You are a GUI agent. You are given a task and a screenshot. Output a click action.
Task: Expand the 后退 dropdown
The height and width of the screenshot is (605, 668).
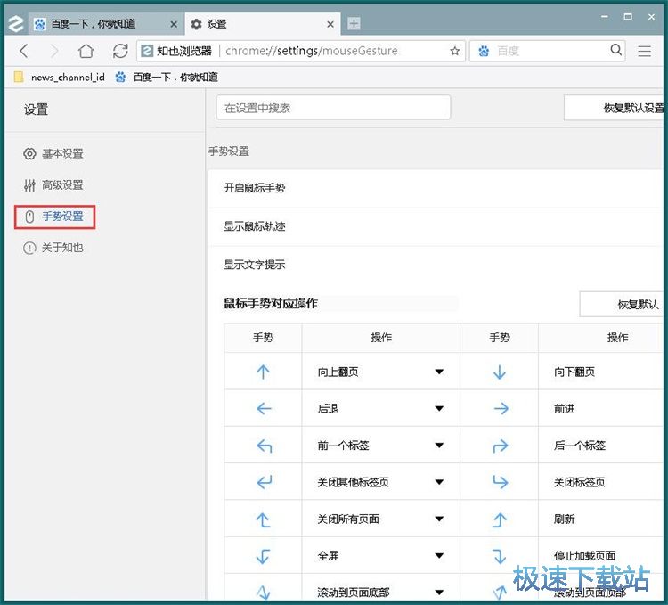click(439, 409)
